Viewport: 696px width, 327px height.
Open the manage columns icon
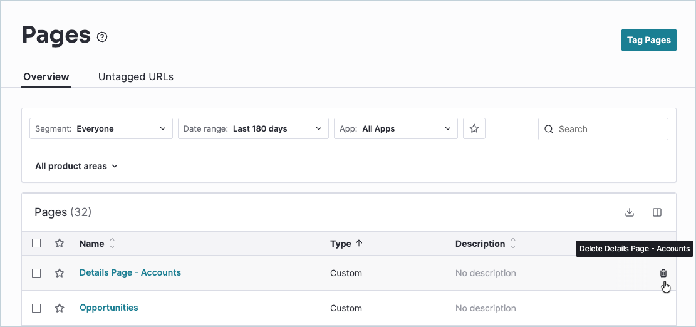pos(657,212)
